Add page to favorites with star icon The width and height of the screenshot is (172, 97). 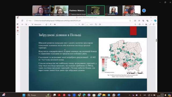tap(130, 21)
